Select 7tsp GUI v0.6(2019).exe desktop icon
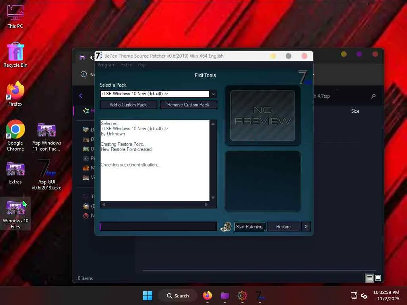 (47, 175)
